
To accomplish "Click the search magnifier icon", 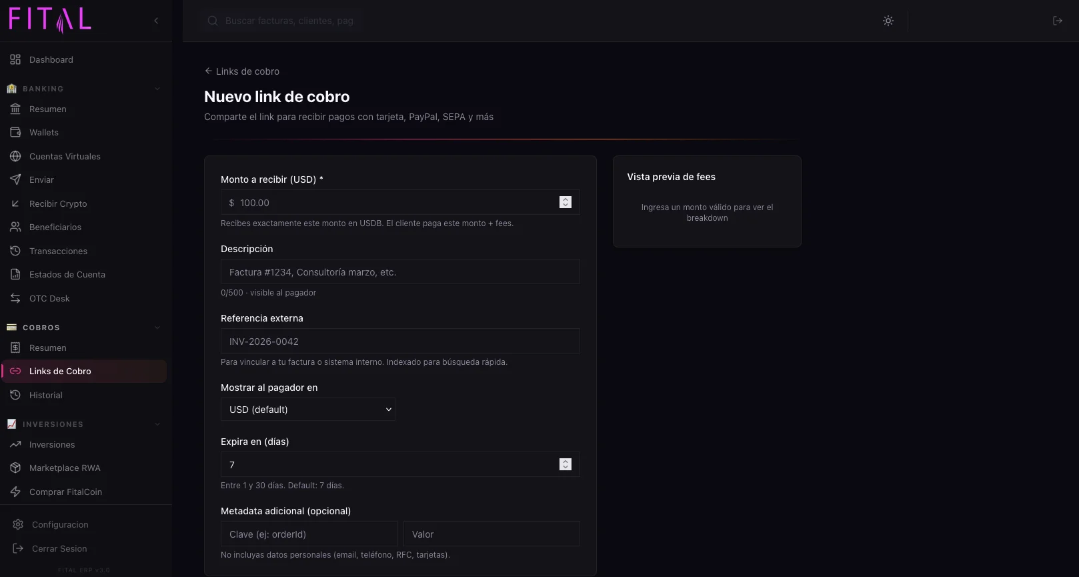I will 213,21.
